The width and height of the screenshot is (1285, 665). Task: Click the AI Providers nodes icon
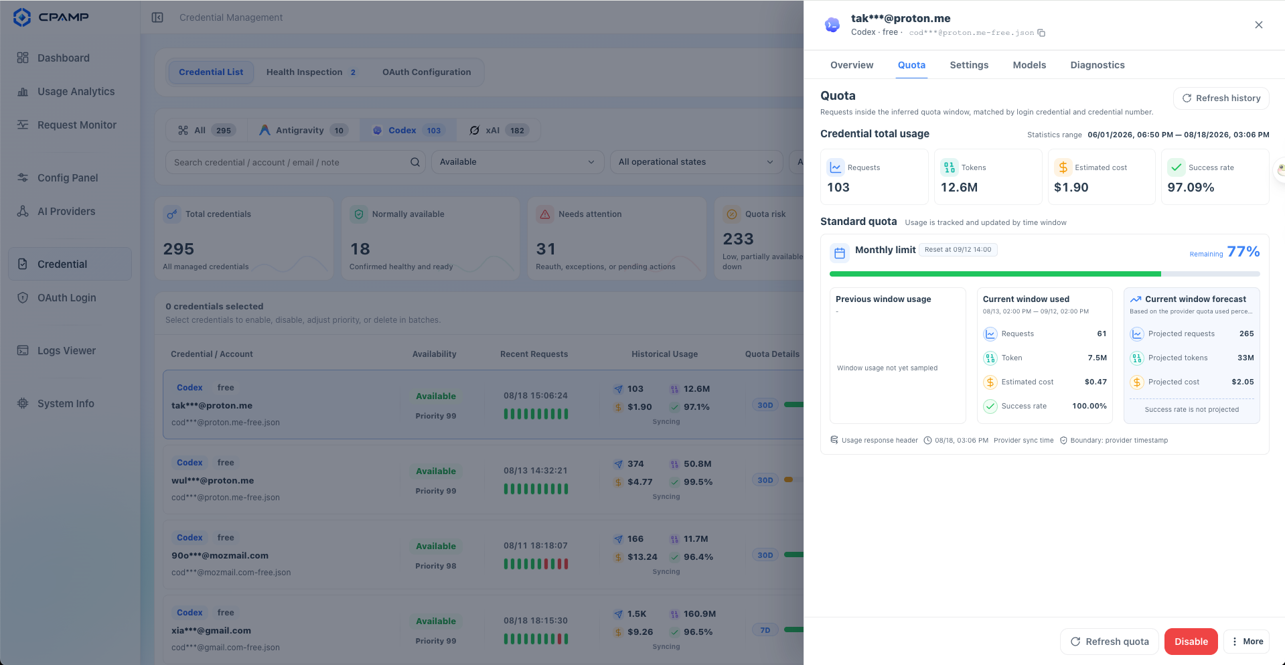pos(23,211)
